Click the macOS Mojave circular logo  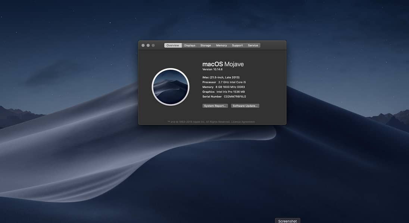click(171, 87)
